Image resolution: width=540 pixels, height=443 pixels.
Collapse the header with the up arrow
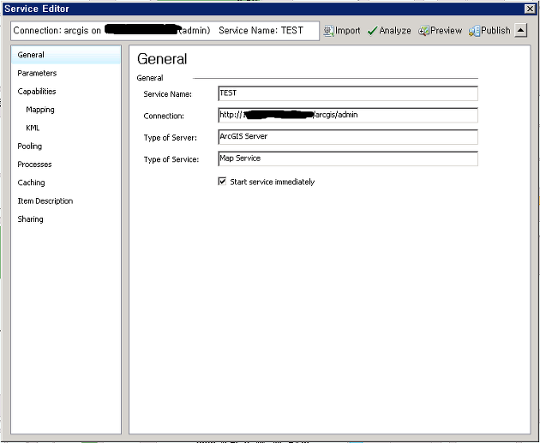521,31
